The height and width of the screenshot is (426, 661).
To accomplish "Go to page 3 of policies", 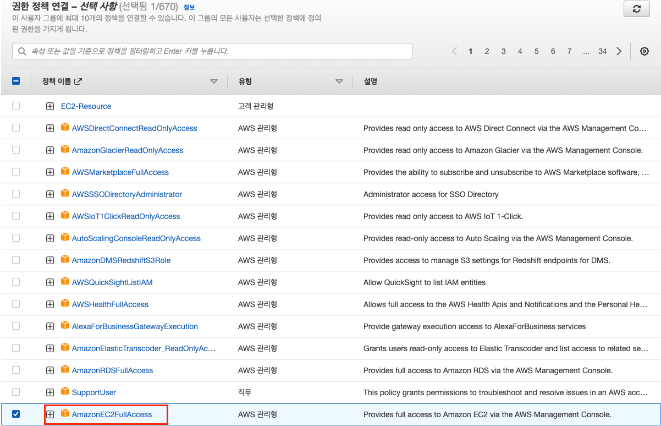I will click(x=503, y=51).
